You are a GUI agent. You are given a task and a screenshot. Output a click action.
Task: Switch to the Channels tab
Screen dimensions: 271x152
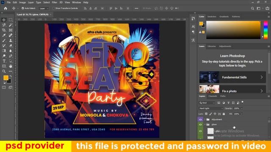click(213, 96)
